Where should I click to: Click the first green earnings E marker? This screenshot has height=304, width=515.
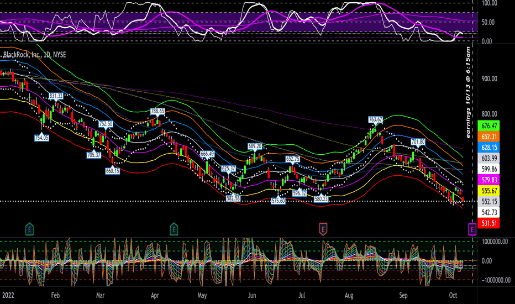point(29,229)
